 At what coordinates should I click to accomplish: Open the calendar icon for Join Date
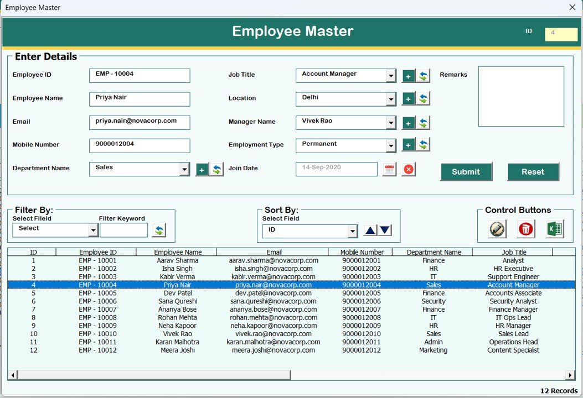pos(389,169)
